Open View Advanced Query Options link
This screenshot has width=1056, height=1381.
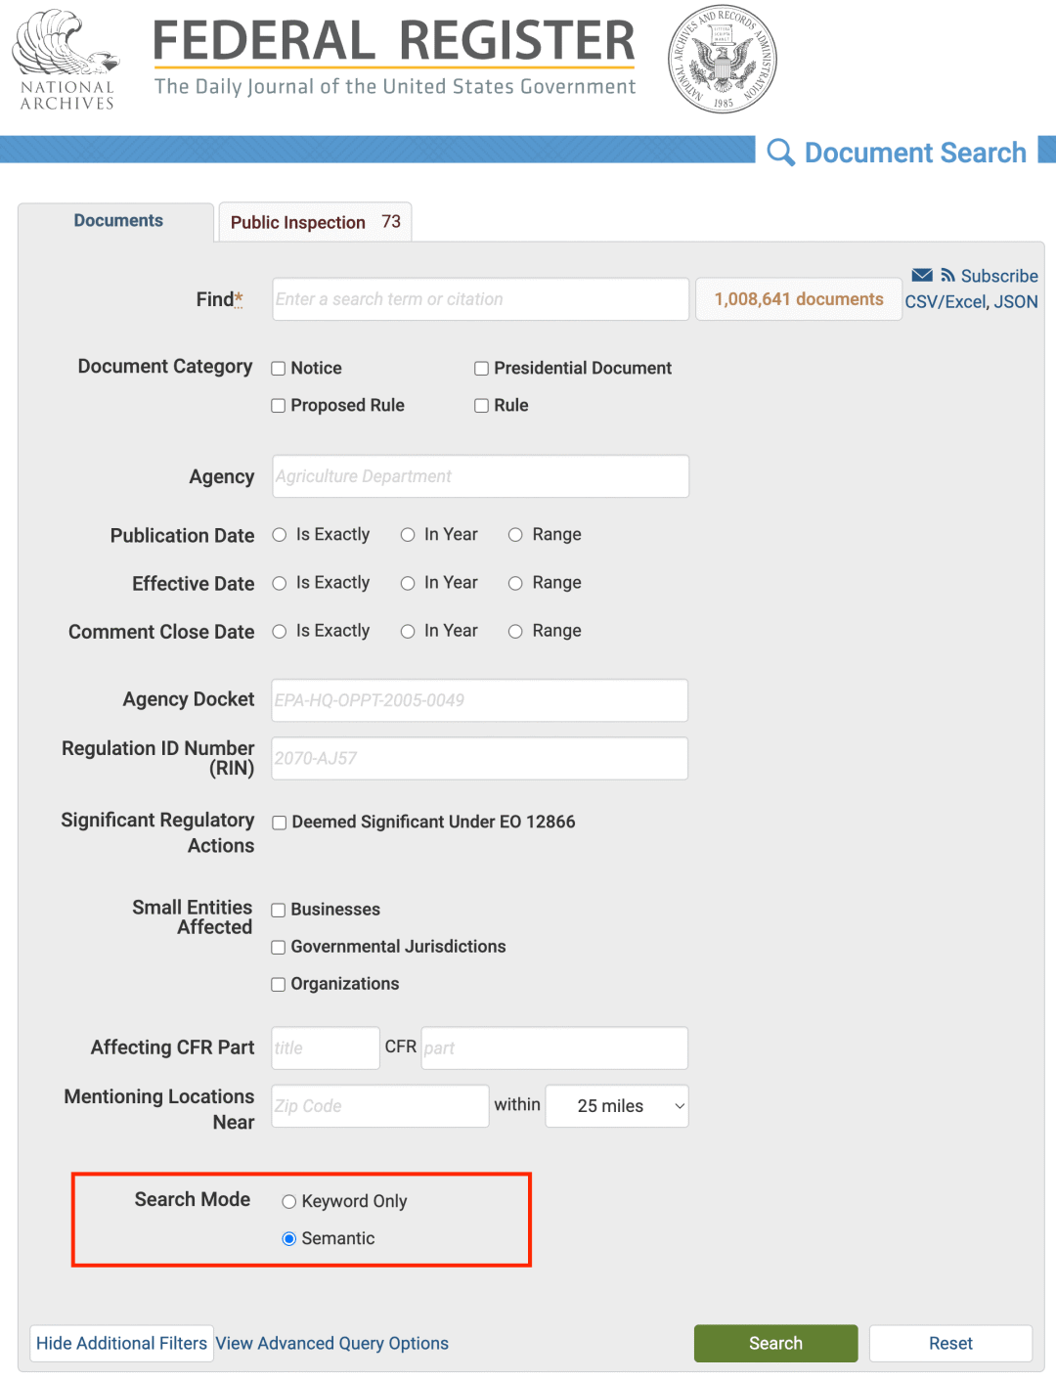[x=332, y=1344]
